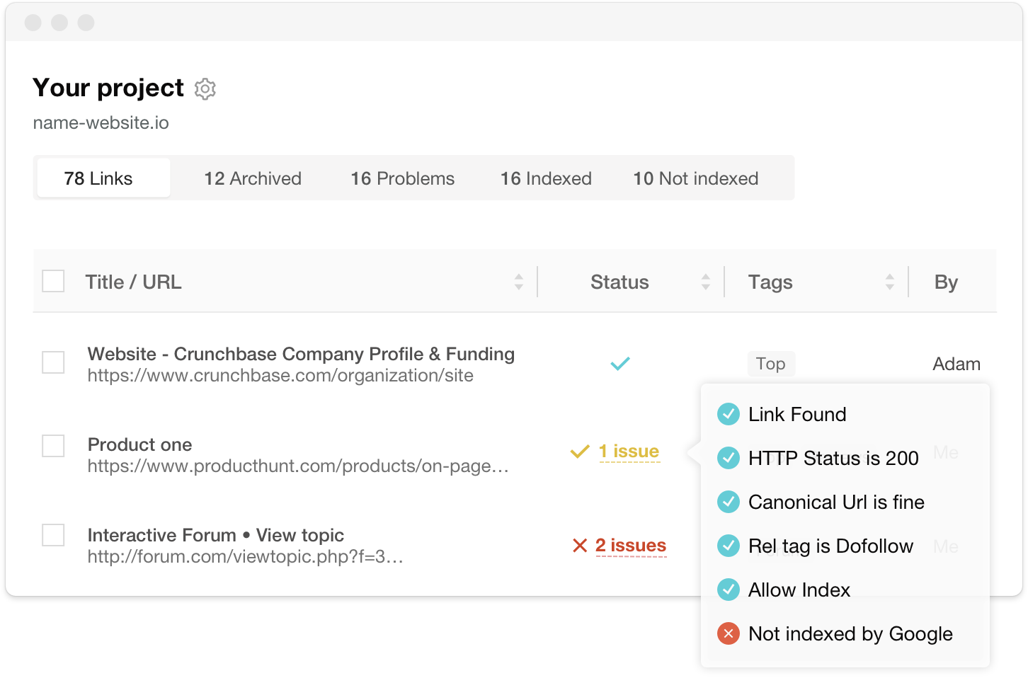Viewport: 1028px width, 678px height.
Task: Toggle the select-all checkbox in table header
Action: pos(53,281)
